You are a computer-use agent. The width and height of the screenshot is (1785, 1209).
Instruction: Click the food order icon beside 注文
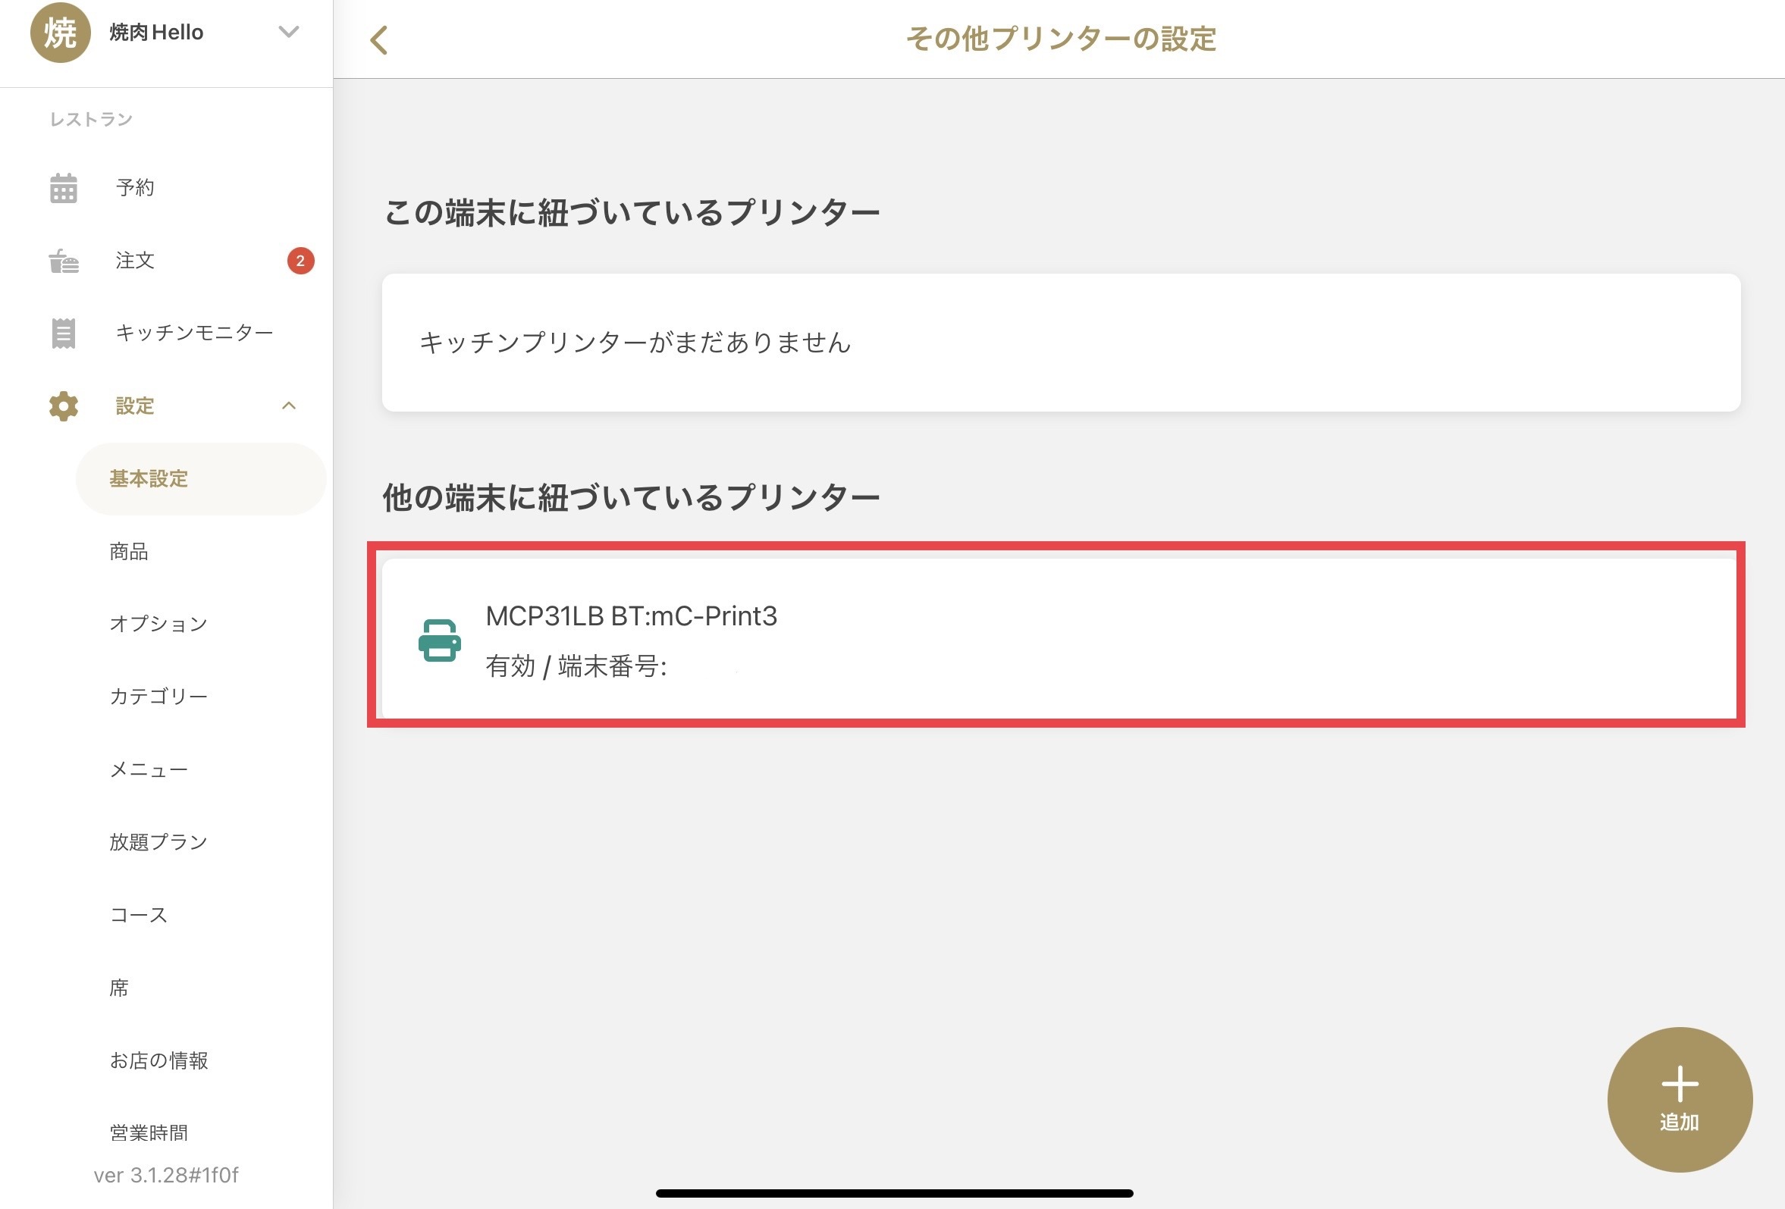coord(64,261)
